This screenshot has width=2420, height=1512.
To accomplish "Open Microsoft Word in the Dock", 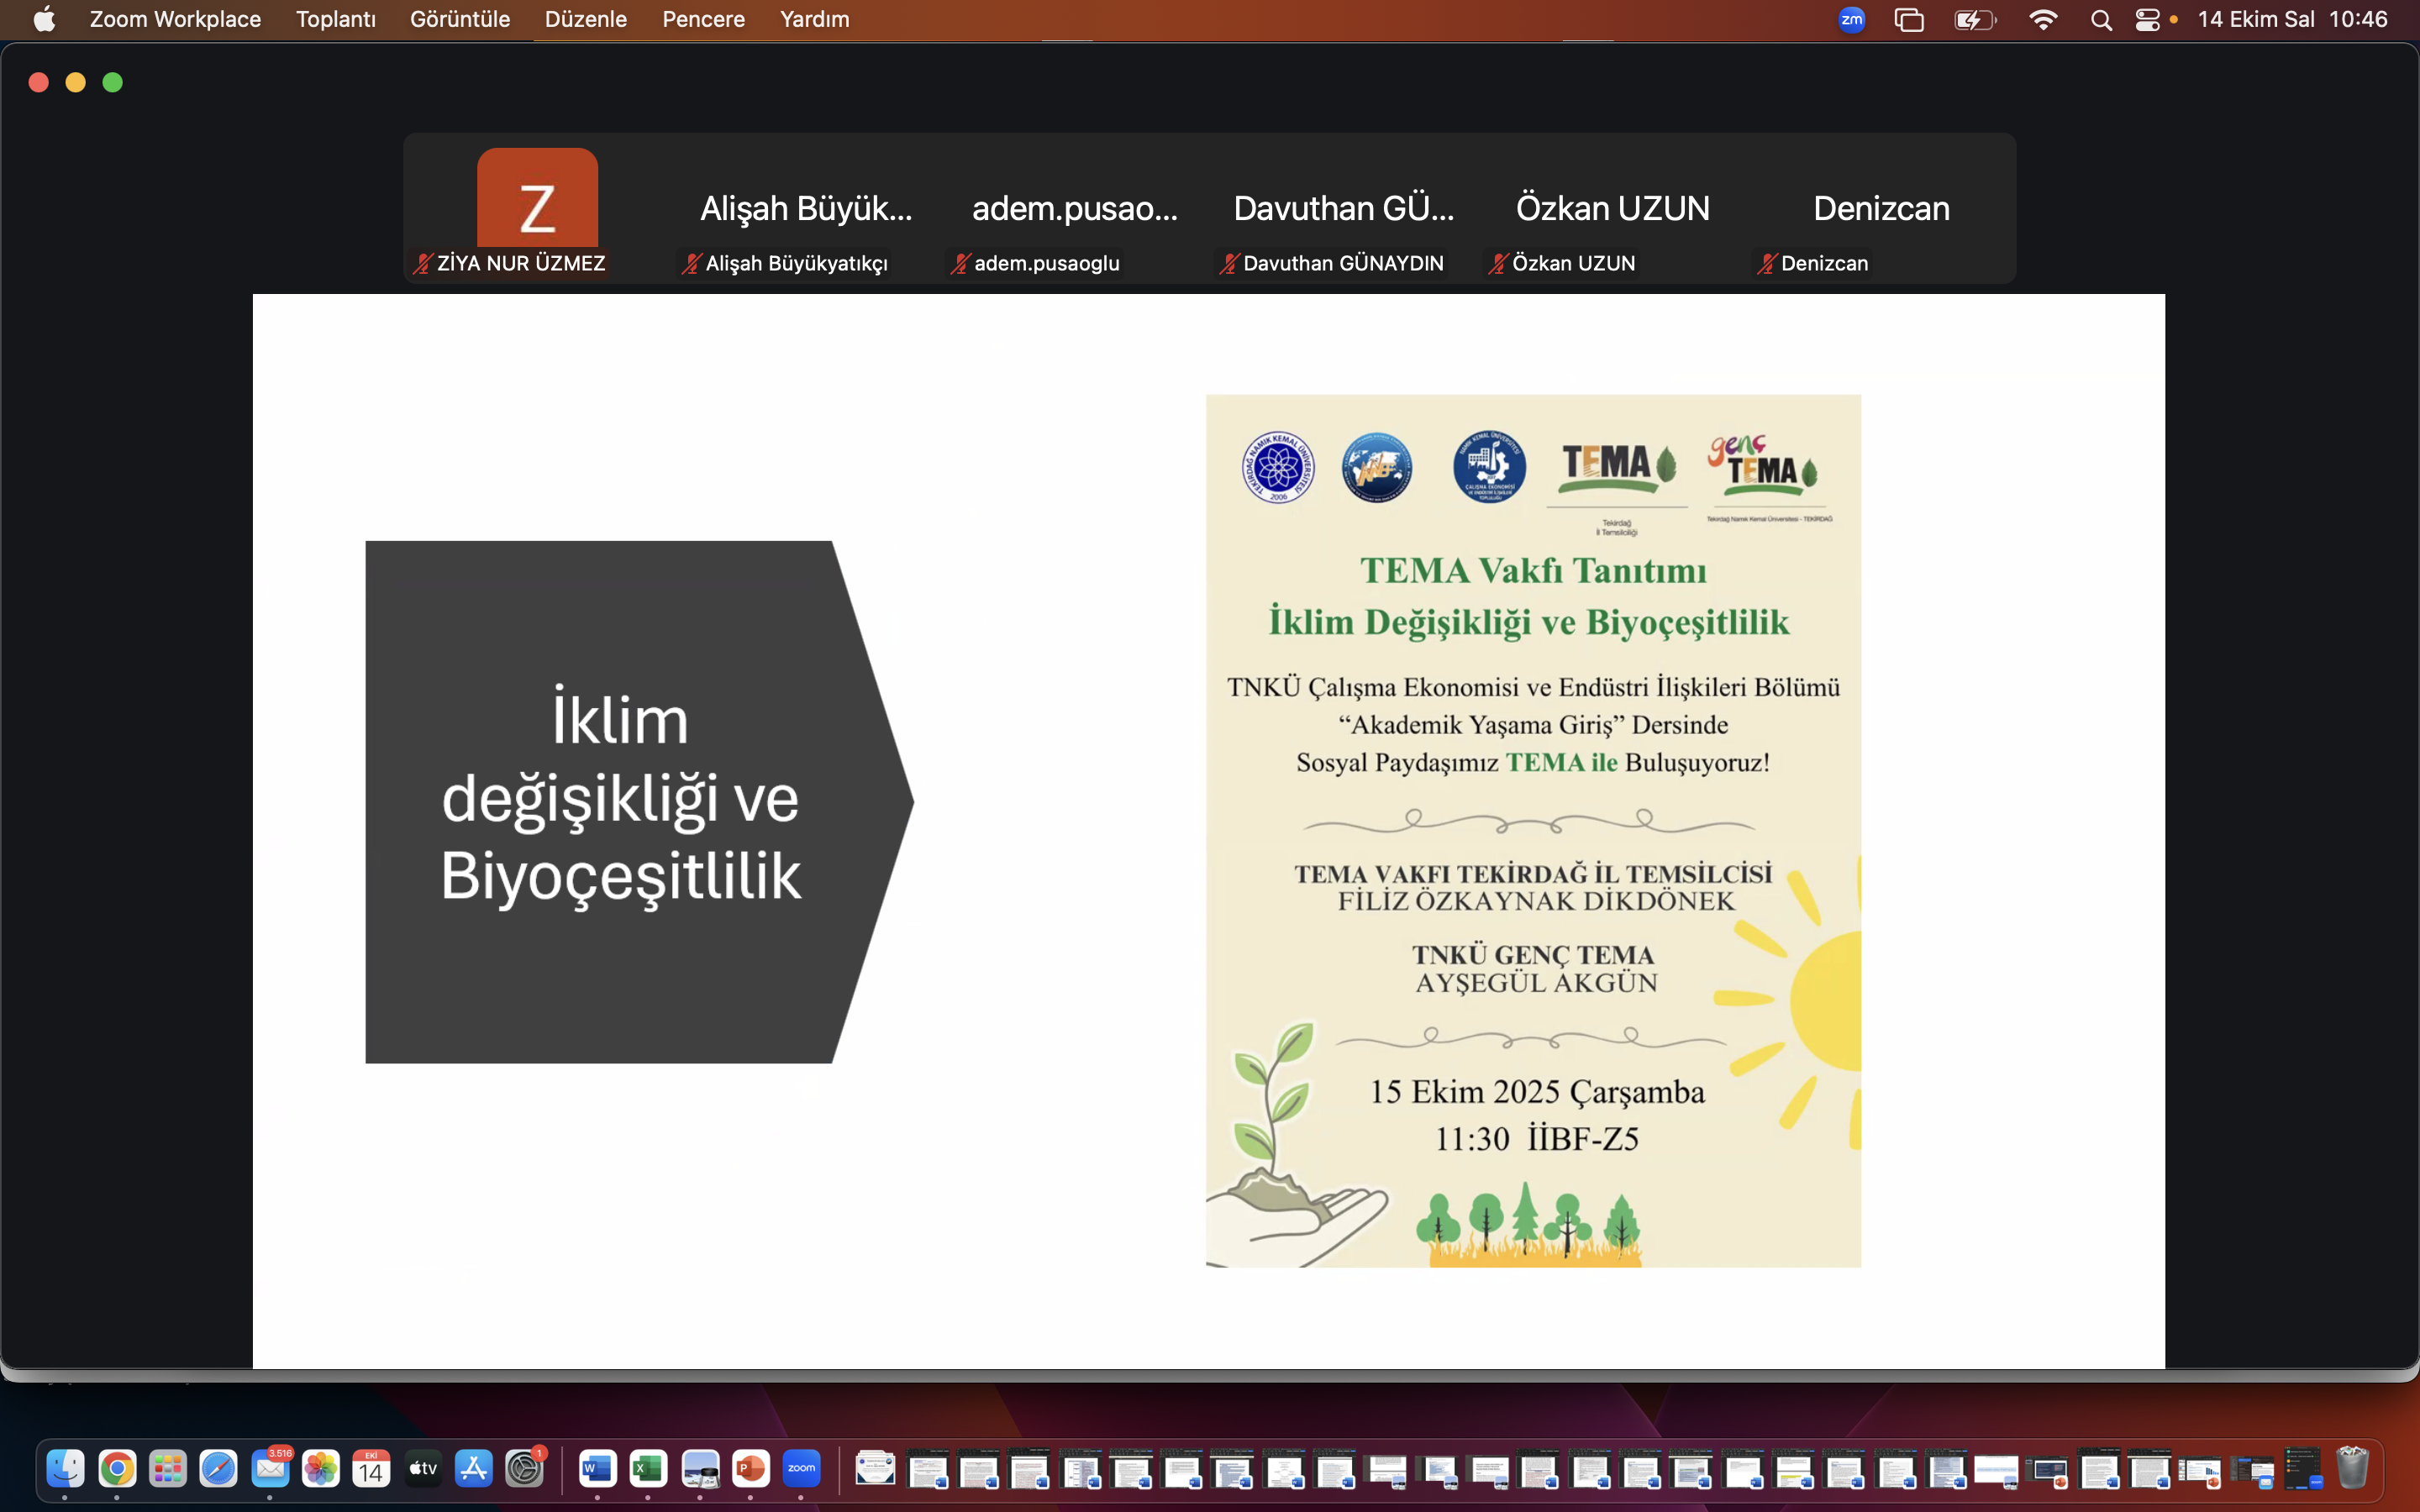I will click(x=597, y=1468).
